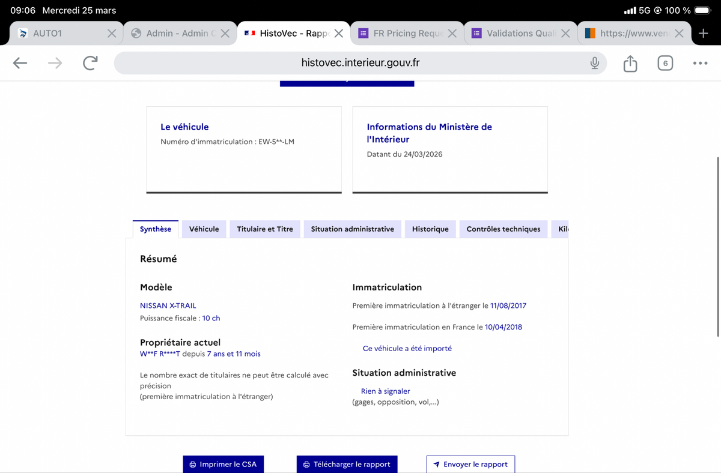Image resolution: width=721 pixels, height=473 pixels.
Task: Click the Imprimer le CSA button
Action: pyautogui.click(x=224, y=464)
